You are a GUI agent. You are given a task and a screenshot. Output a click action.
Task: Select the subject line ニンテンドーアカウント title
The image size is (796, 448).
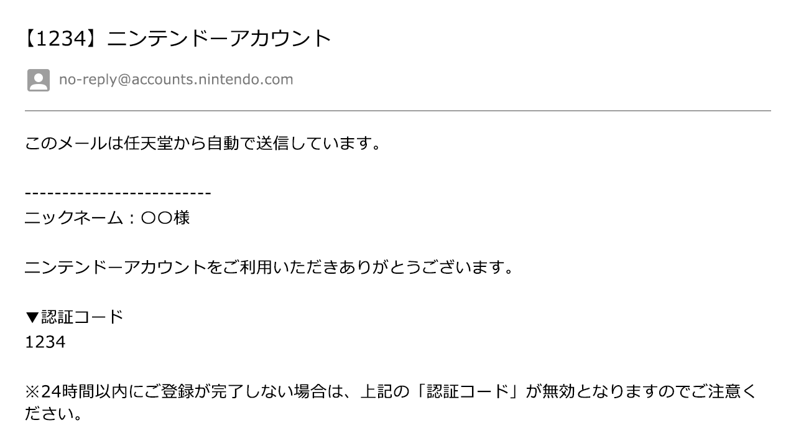click(x=220, y=39)
